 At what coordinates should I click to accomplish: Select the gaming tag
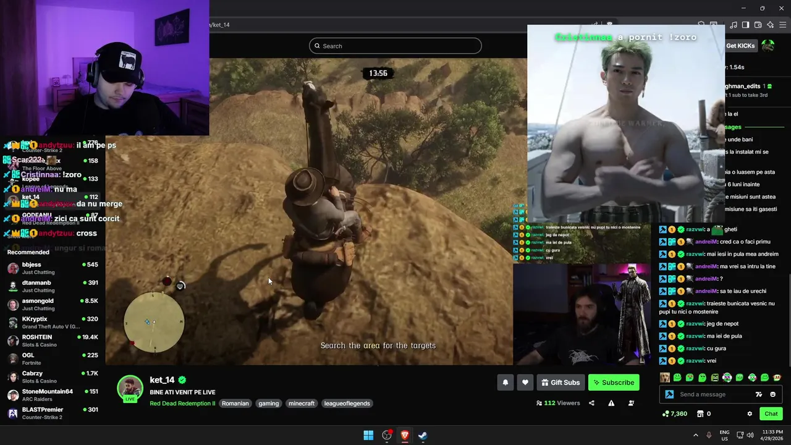(269, 404)
